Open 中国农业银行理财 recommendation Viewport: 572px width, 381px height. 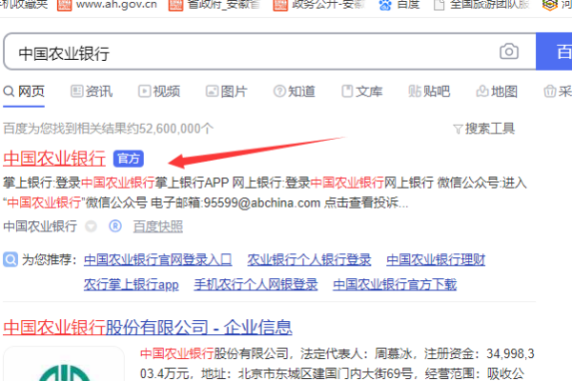(x=436, y=260)
